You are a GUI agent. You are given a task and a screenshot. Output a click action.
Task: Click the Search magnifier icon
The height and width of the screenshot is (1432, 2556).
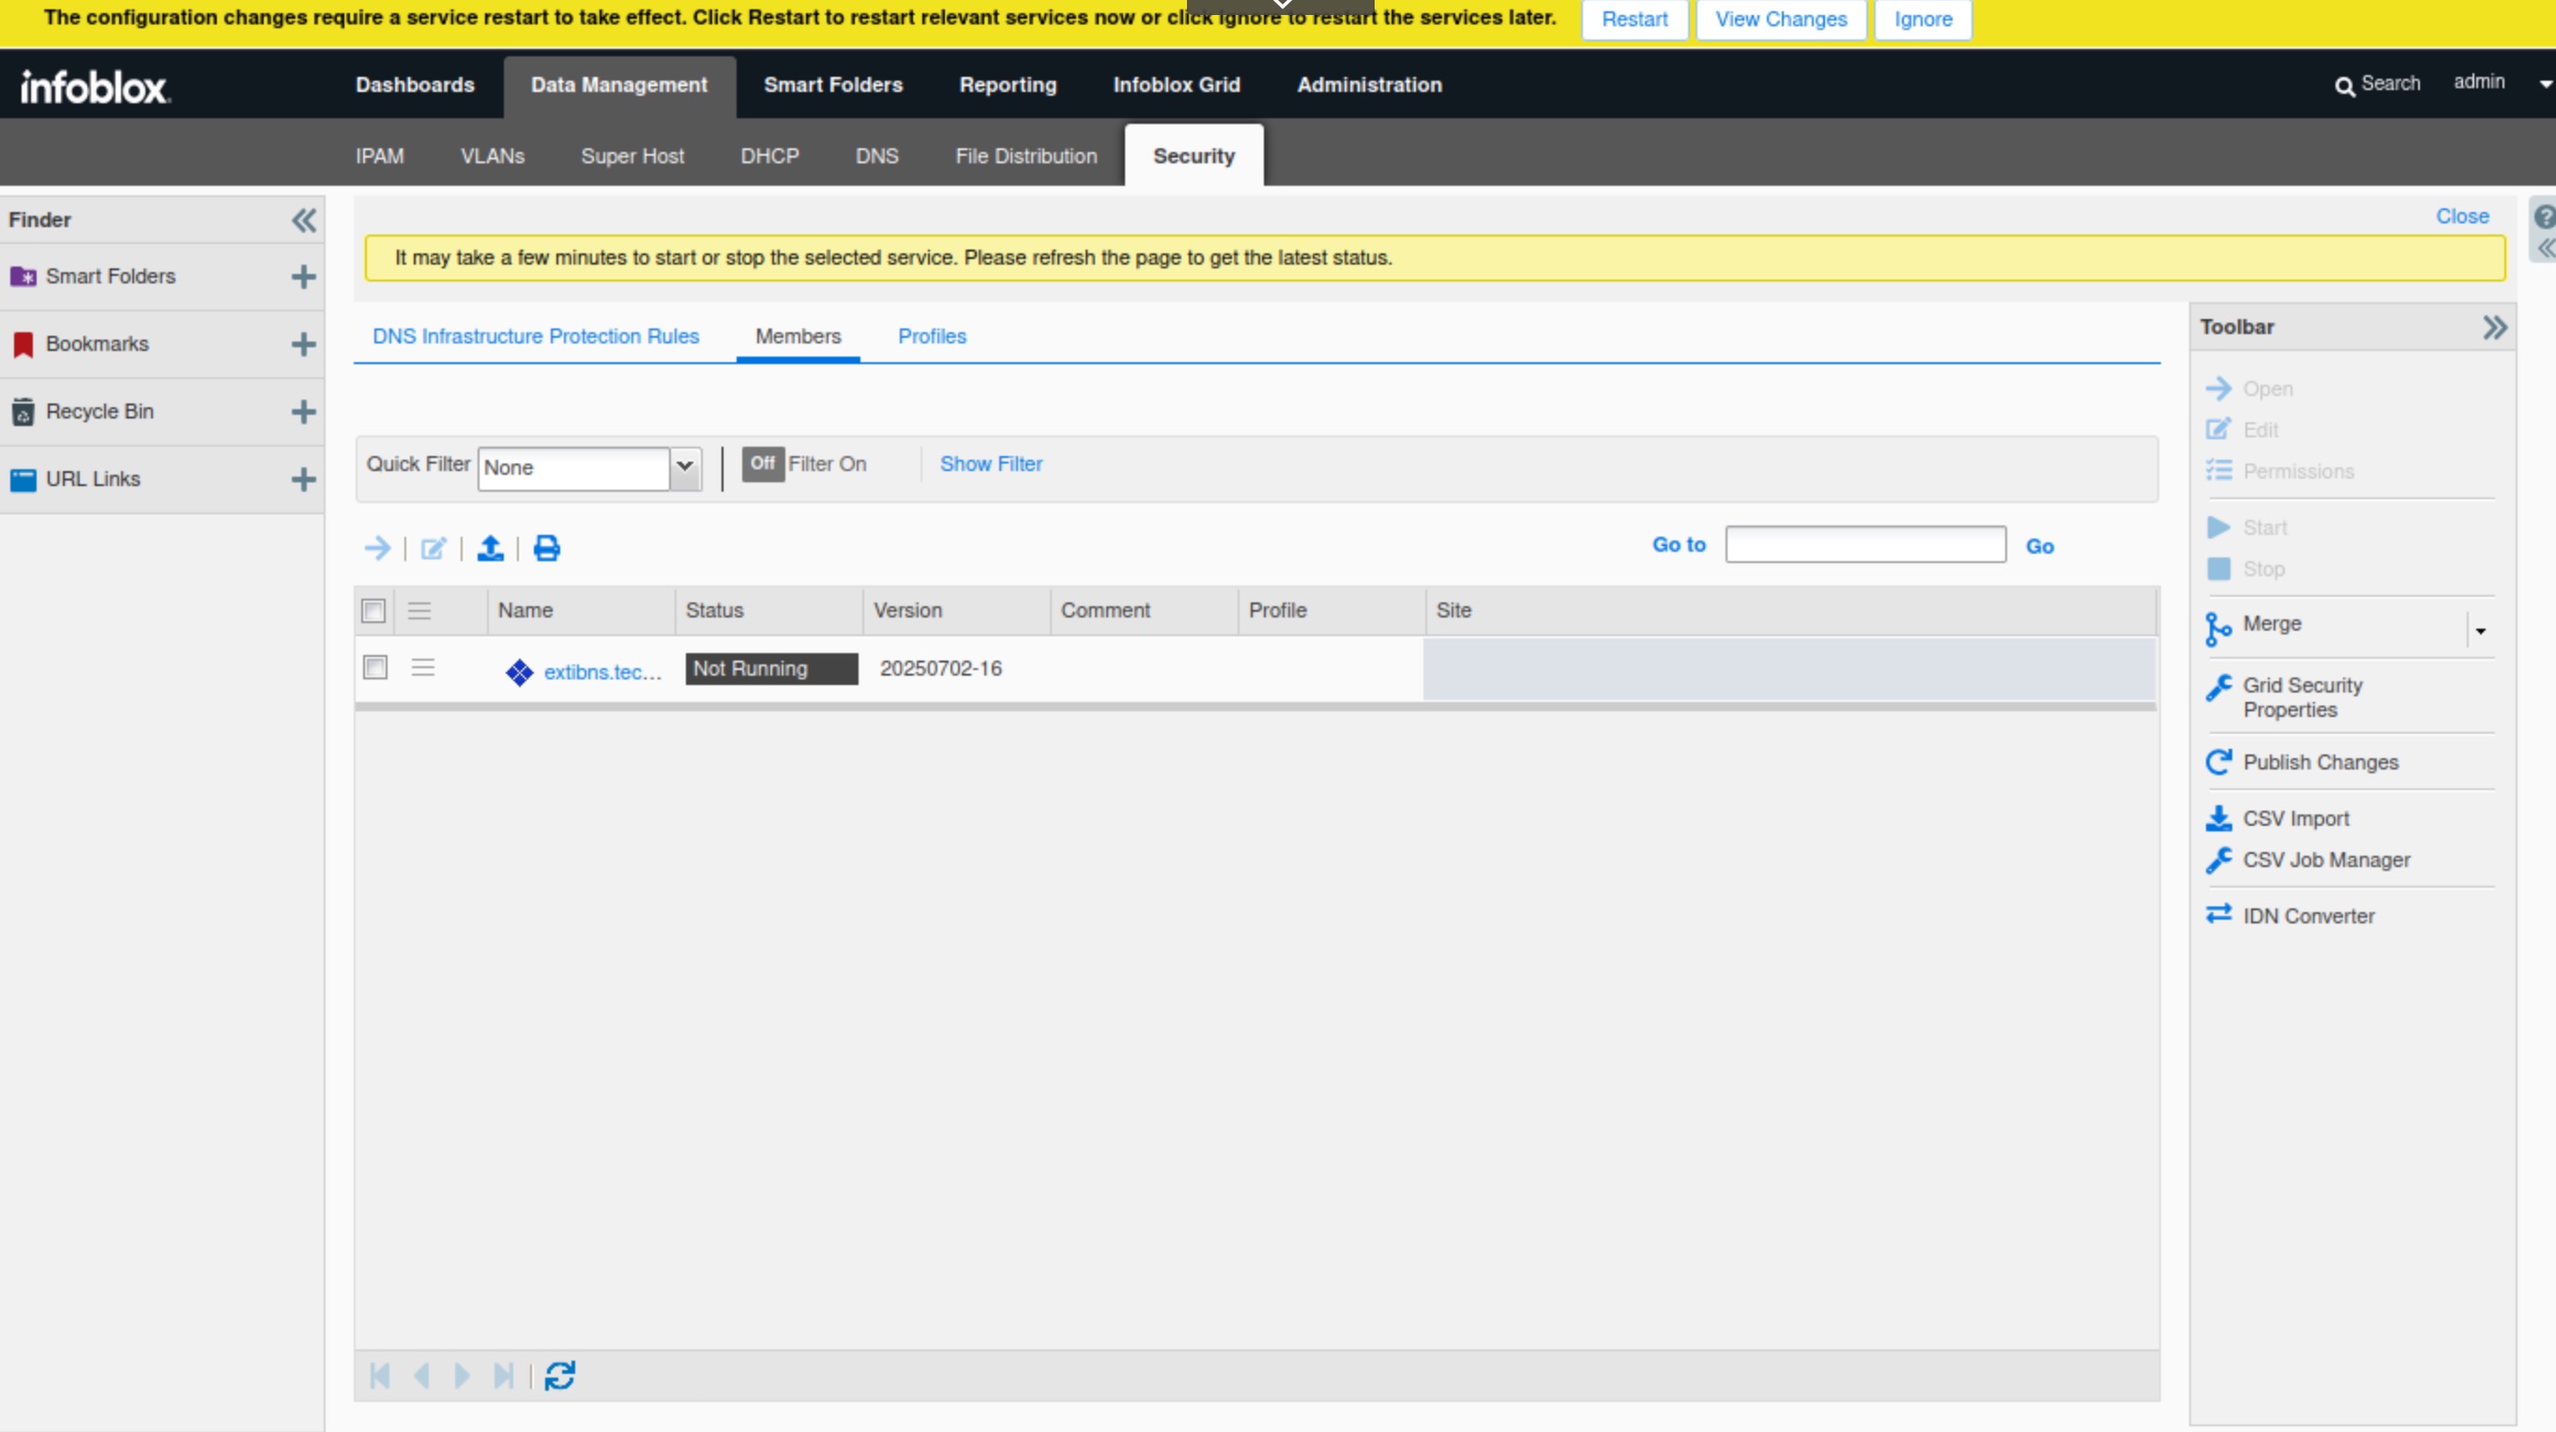[x=2345, y=84]
